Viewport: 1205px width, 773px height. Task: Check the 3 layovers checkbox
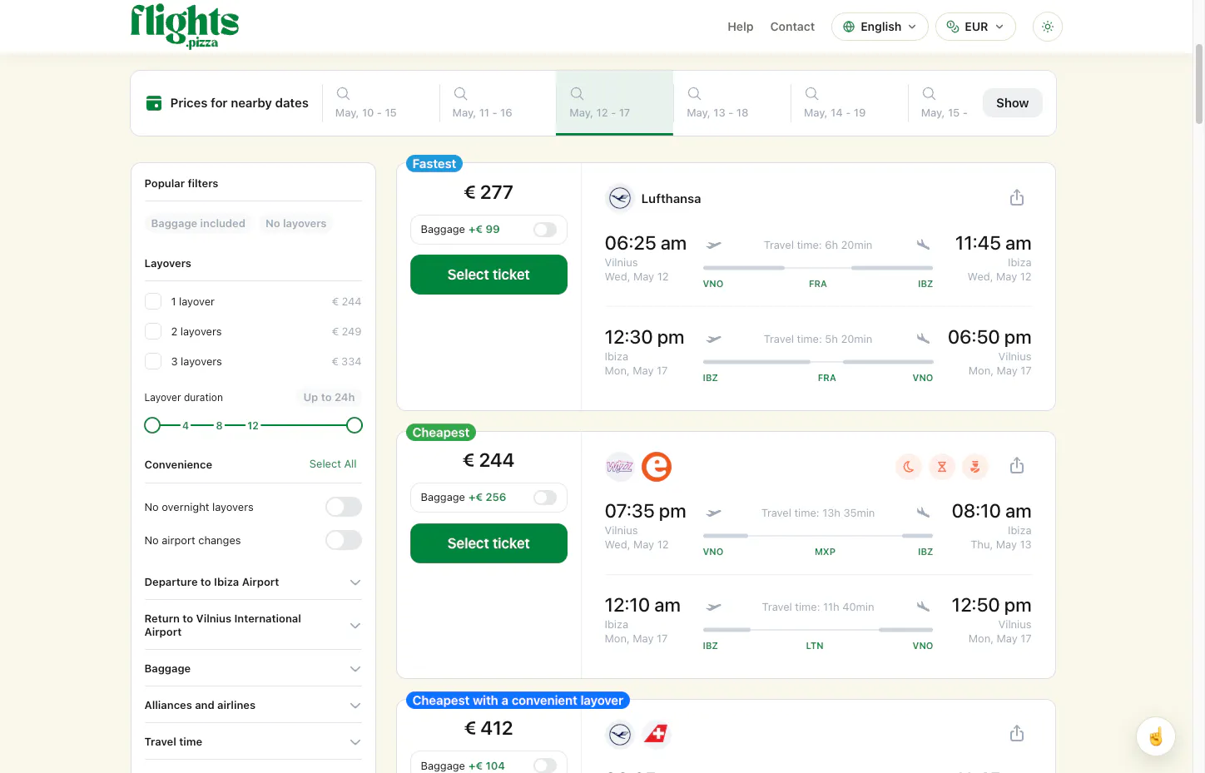[153, 361]
